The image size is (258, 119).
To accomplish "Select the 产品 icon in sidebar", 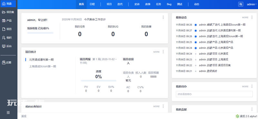I will 4,21.
